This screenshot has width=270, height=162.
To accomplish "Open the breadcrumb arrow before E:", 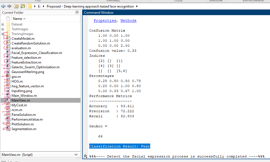I will (35, 6).
